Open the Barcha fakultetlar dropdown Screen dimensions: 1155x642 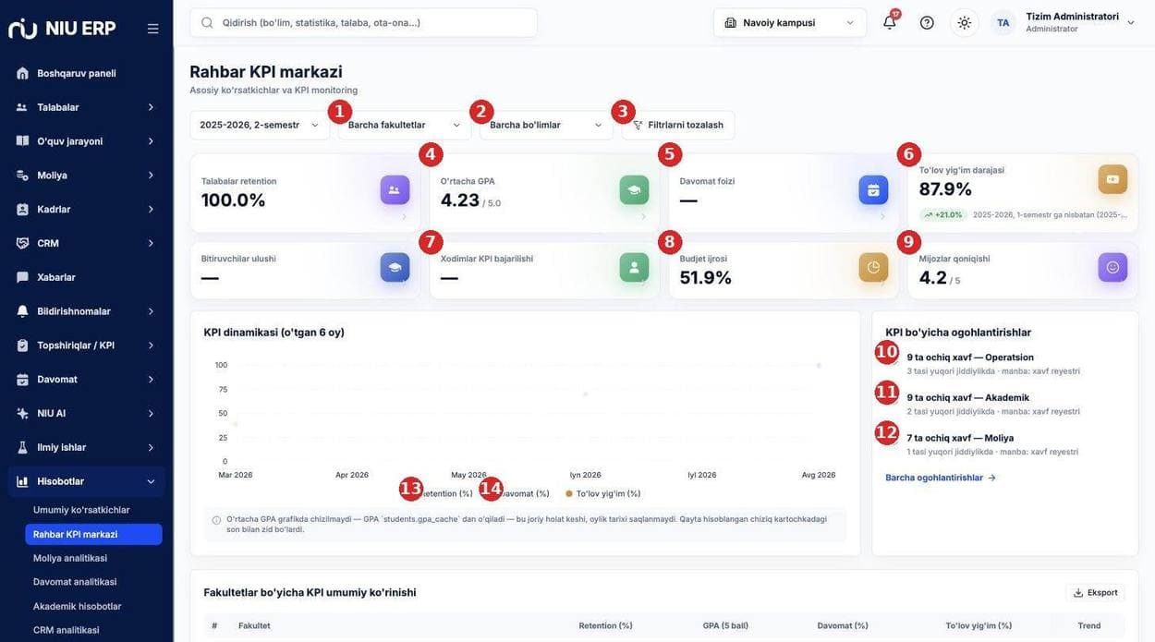(x=405, y=125)
